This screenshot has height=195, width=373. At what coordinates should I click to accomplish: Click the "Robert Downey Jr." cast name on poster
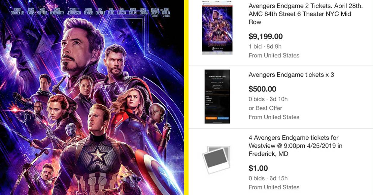(x=17, y=11)
